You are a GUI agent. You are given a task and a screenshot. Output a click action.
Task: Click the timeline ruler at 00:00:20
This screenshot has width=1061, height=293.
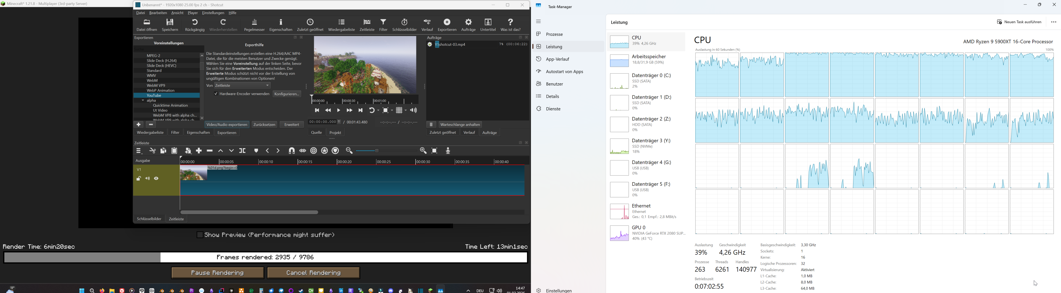(338, 162)
